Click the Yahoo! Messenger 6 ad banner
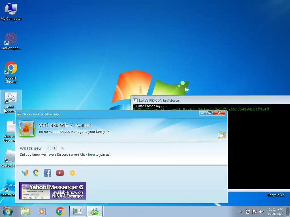 53,191
